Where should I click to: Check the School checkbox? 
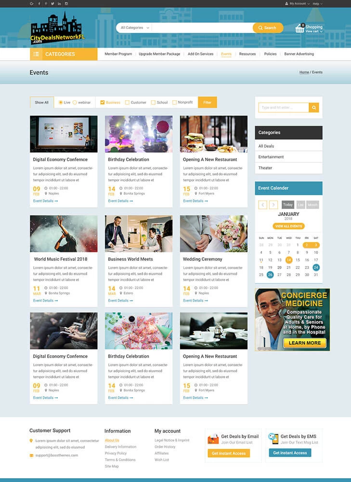coord(153,102)
